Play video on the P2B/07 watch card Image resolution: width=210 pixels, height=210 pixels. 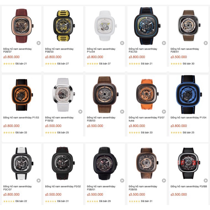[38, 43]
